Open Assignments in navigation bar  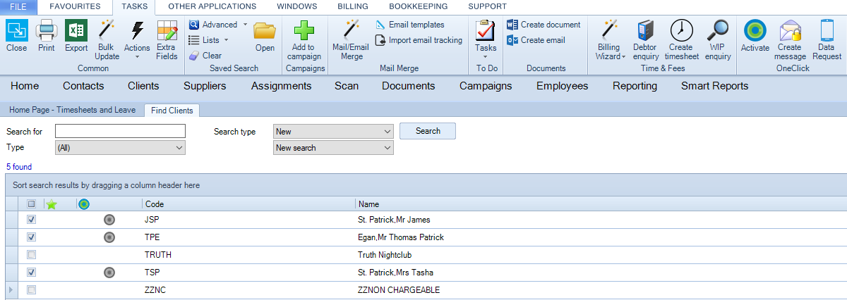click(x=281, y=86)
